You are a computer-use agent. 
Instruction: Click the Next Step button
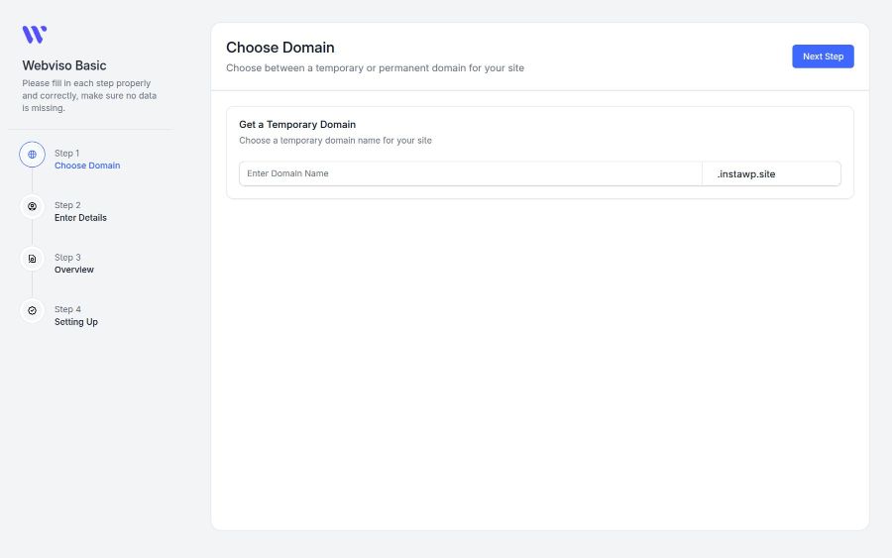823,56
